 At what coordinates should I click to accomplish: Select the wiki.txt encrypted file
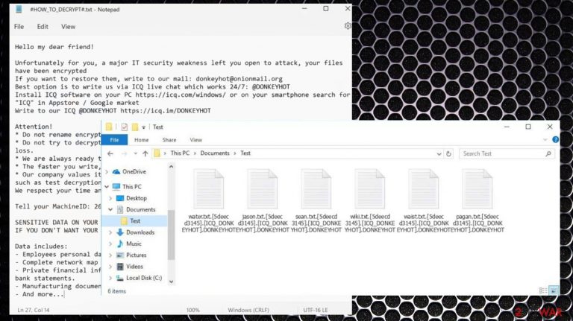tap(370, 201)
